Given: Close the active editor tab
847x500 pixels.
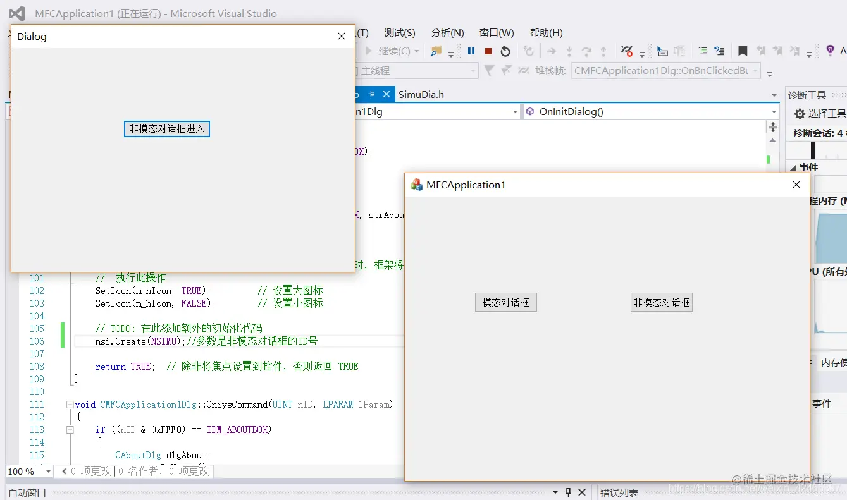Looking at the screenshot, I should click(386, 94).
